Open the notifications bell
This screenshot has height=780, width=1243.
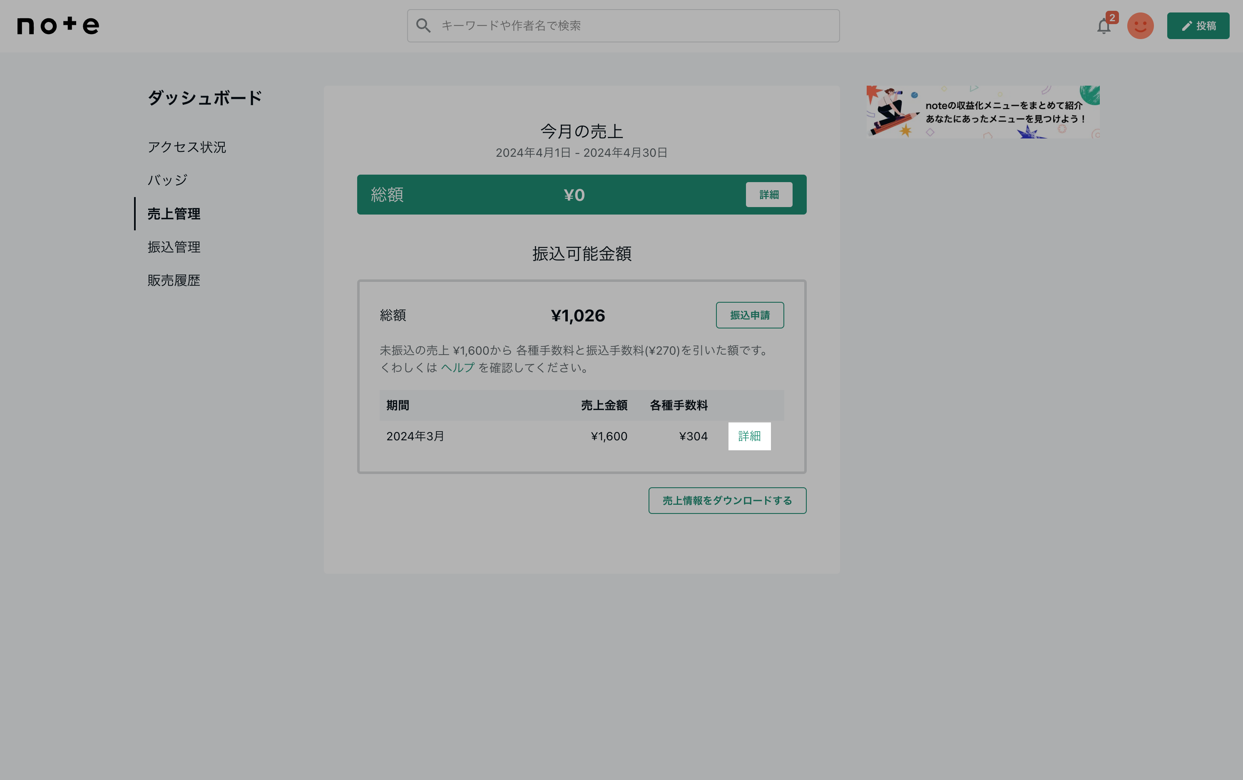pyautogui.click(x=1103, y=26)
